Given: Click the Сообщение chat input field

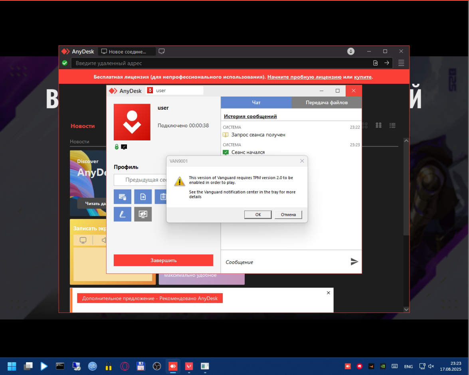Looking at the screenshot, I should pos(284,262).
